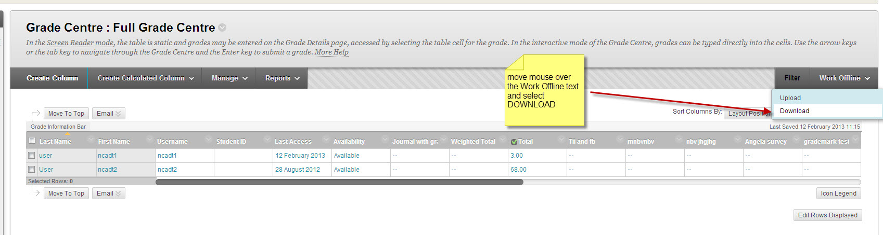Viewport: 883px width, 235px height.
Task: Select the checkbox for User ncadt2 row
Action: [32, 170]
